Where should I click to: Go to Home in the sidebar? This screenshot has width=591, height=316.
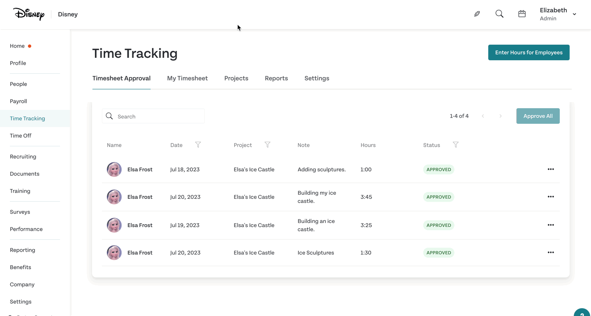(17, 46)
